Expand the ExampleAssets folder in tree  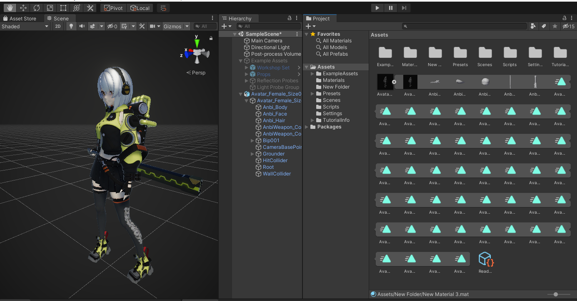[313, 74]
